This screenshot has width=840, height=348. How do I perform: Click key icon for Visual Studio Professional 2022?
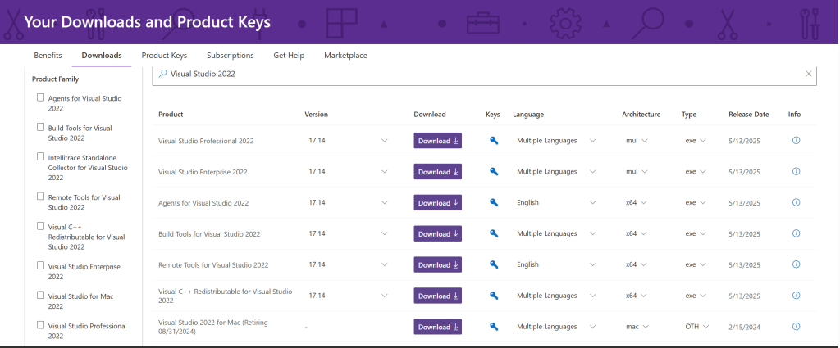coord(494,141)
